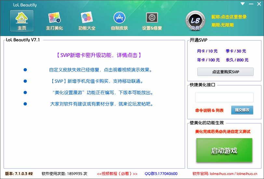The height and width of the screenshot is (179, 264).
Task: Select 年卡 / 100 元 plan
Action: 208,60
